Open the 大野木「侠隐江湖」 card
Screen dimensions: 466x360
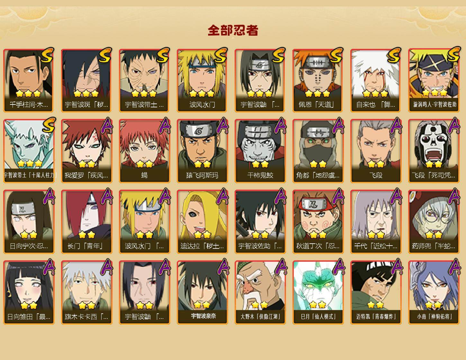pyautogui.click(x=260, y=292)
